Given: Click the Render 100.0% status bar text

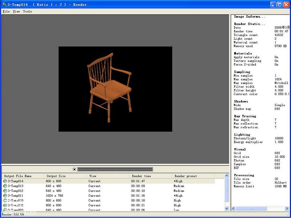Looking at the screenshot, I should coord(13,214).
